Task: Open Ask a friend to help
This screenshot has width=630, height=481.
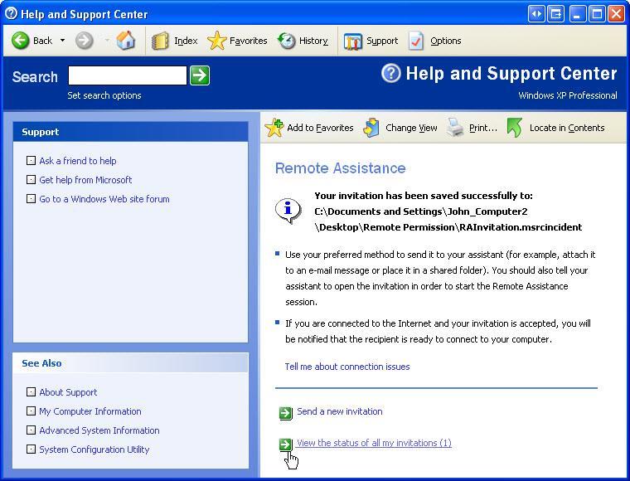Action: tap(78, 161)
